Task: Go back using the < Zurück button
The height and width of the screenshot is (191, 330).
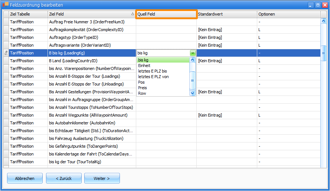Action: click(63, 178)
